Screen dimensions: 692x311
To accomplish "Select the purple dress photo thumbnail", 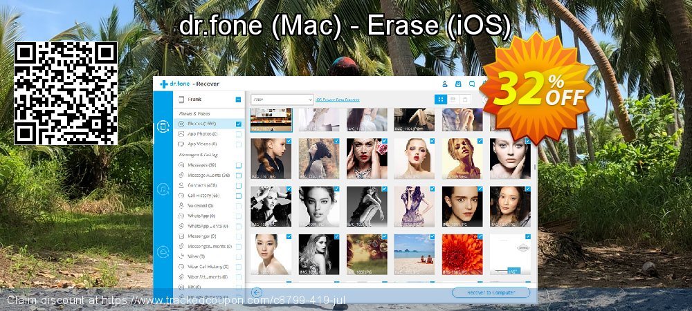I will (x=415, y=207).
